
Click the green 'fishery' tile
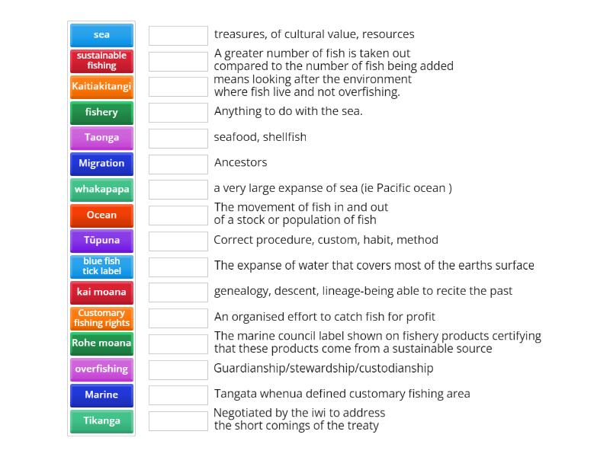tap(101, 112)
